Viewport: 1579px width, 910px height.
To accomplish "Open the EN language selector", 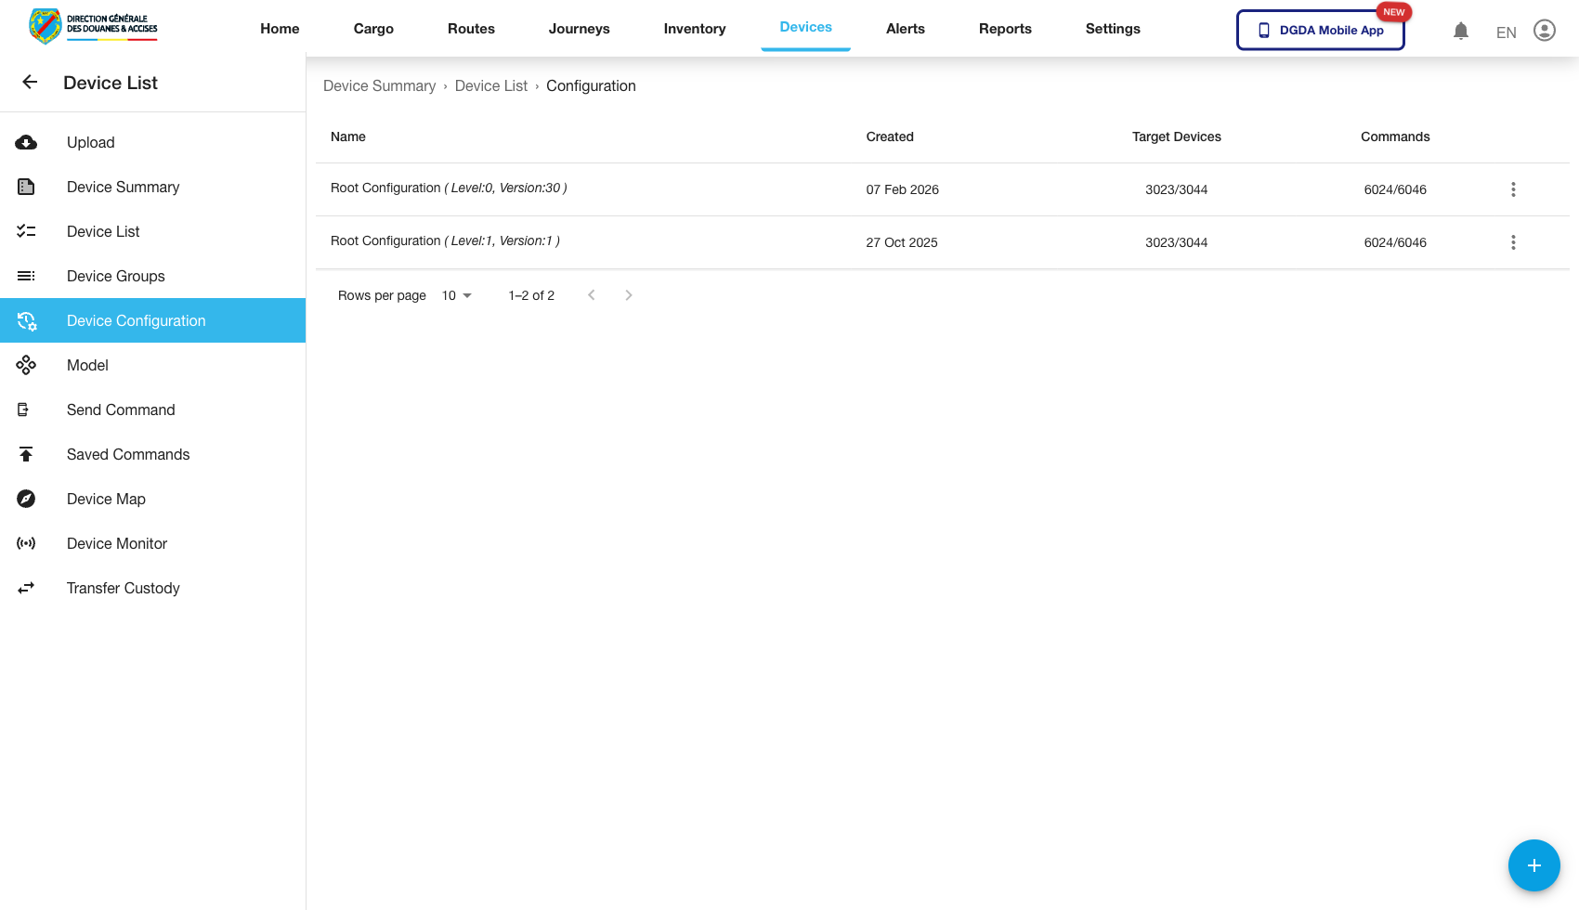I will coord(1506,32).
